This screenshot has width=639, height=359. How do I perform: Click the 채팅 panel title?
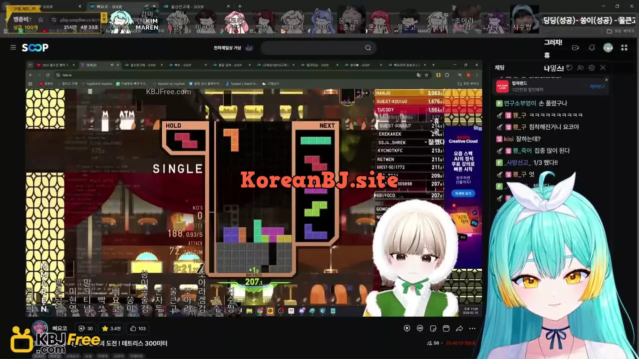point(500,68)
